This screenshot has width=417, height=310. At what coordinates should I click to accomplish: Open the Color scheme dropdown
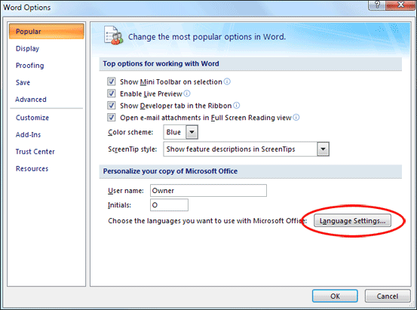click(x=192, y=132)
